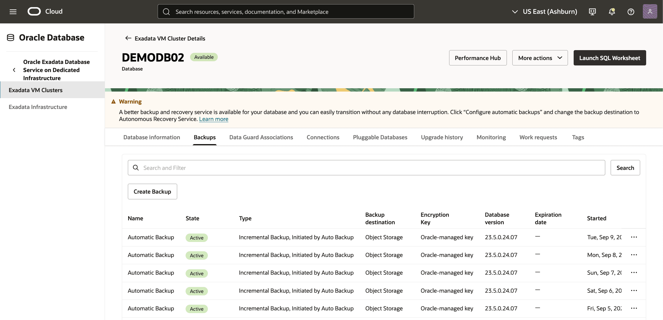Image resolution: width=663 pixels, height=320 pixels.
Task: Open the Cloud Shell console icon
Action: coord(592,11)
